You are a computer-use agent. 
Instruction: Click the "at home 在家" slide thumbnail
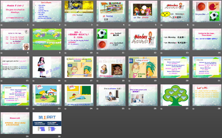(111, 11)
